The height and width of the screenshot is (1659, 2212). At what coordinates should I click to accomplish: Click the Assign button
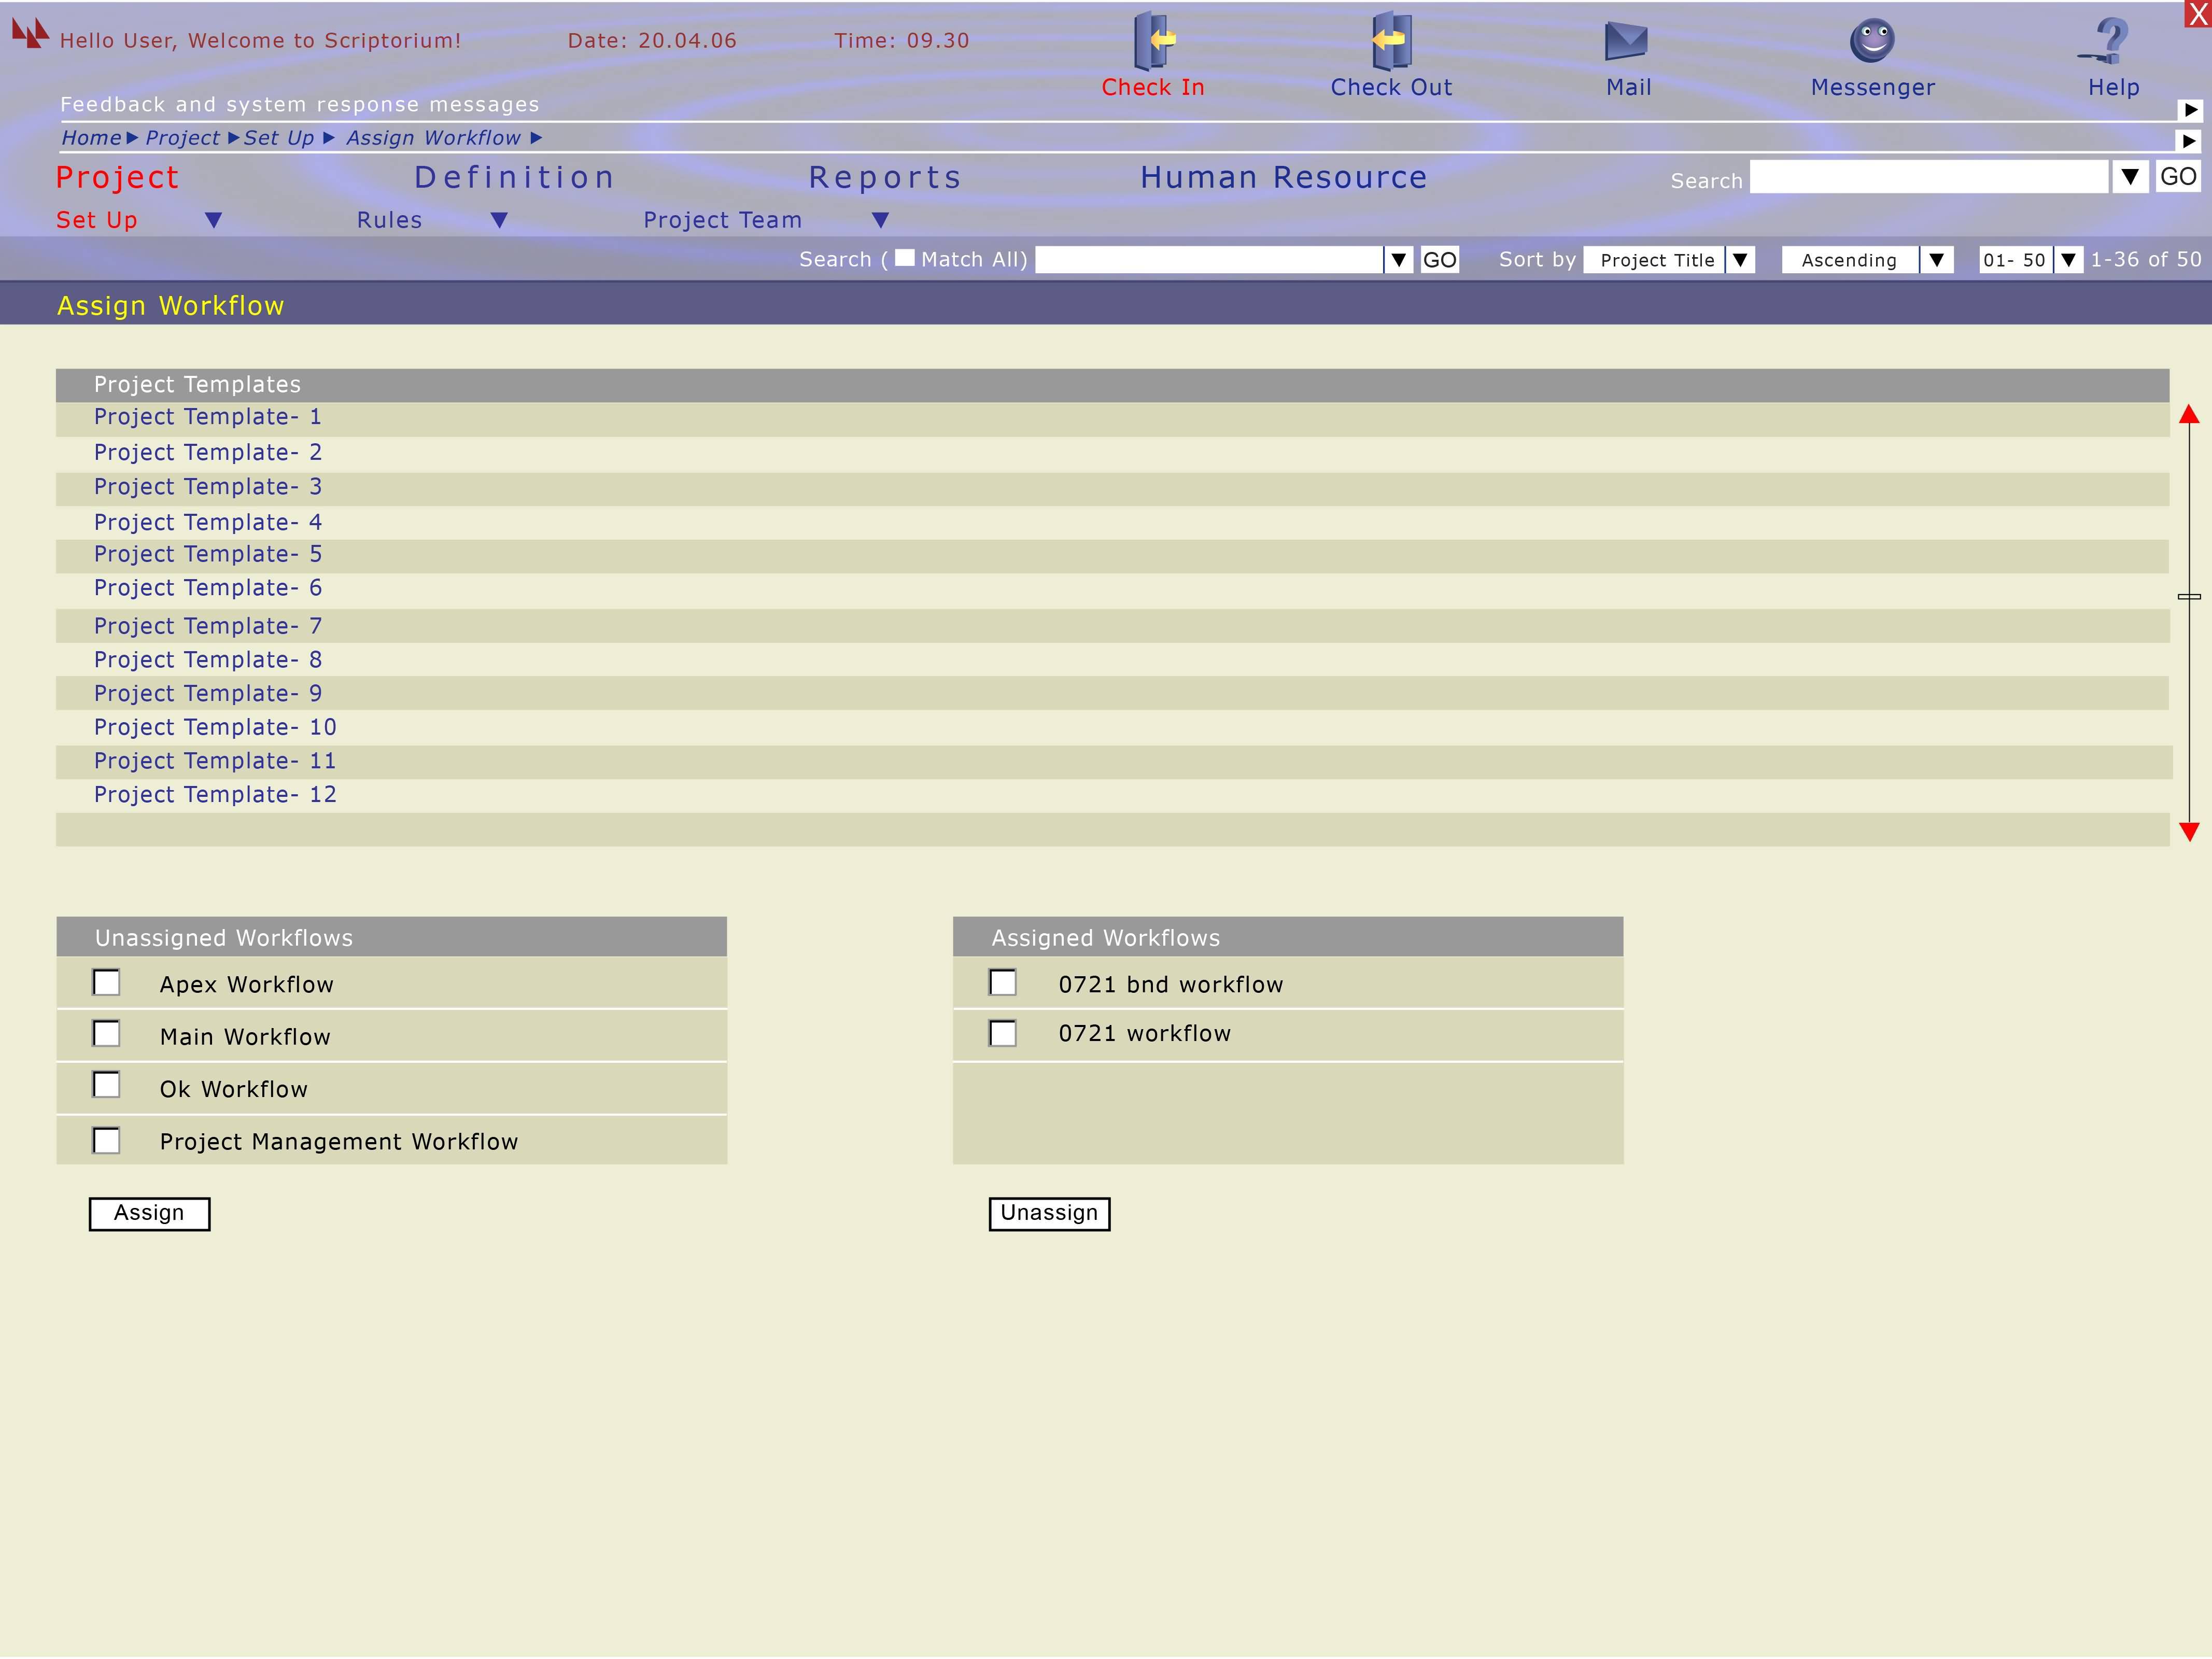(149, 1213)
